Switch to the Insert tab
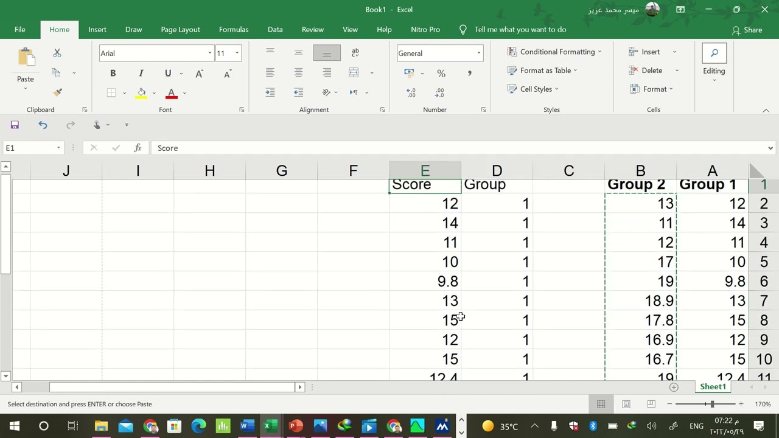Viewport: 779px width, 438px height. coord(97,29)
